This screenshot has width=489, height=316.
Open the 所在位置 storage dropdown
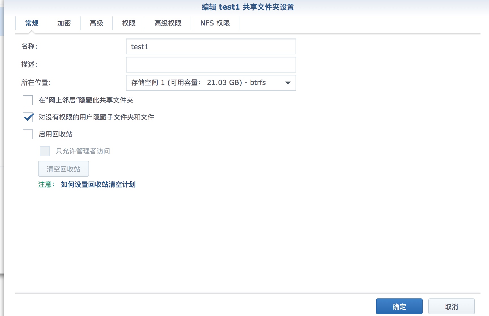[211, 83]
